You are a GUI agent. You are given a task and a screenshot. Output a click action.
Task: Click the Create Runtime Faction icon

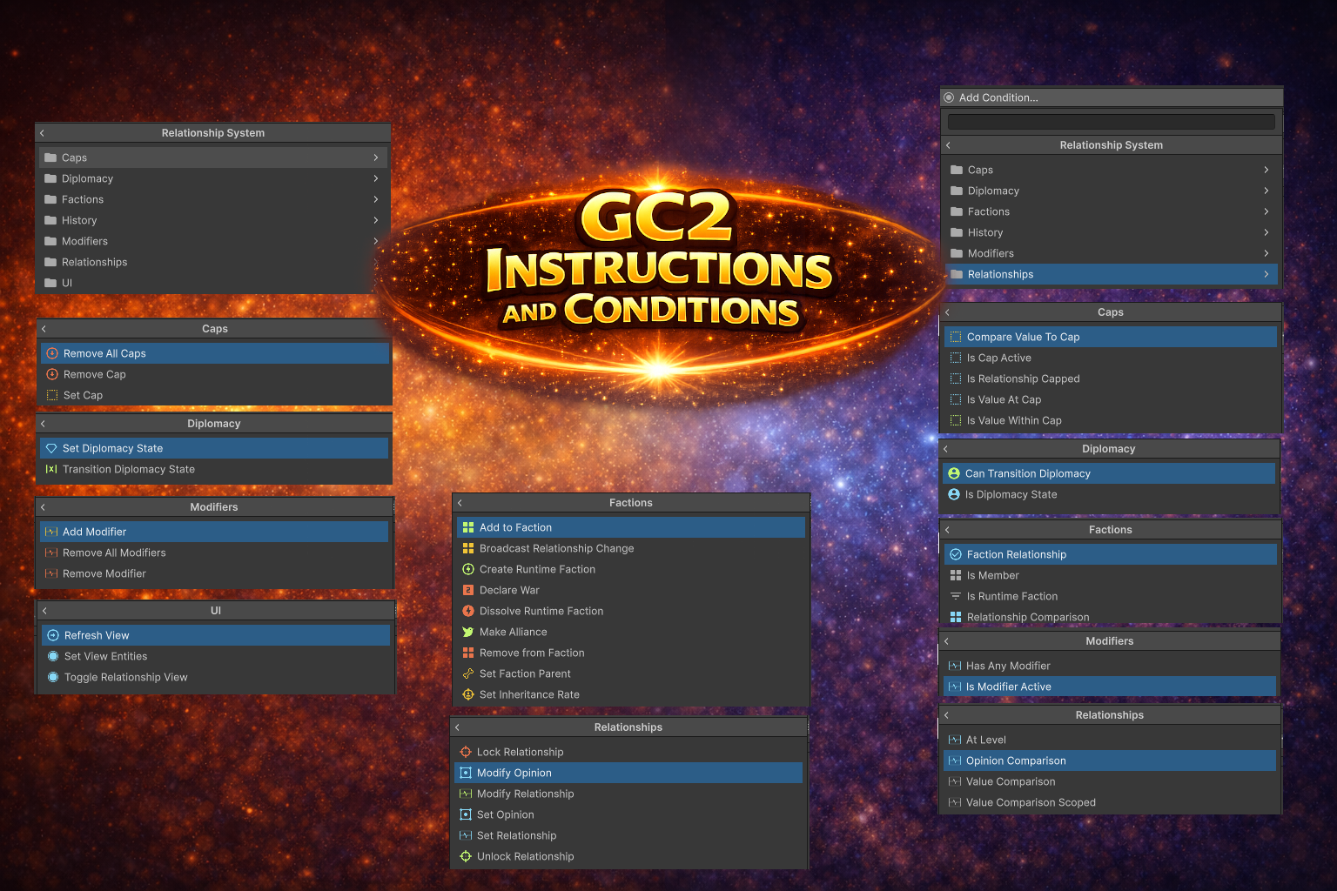point(468,569)
